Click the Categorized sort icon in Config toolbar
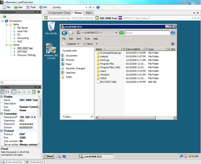This screenshot has width=201, height=164. 3,92
